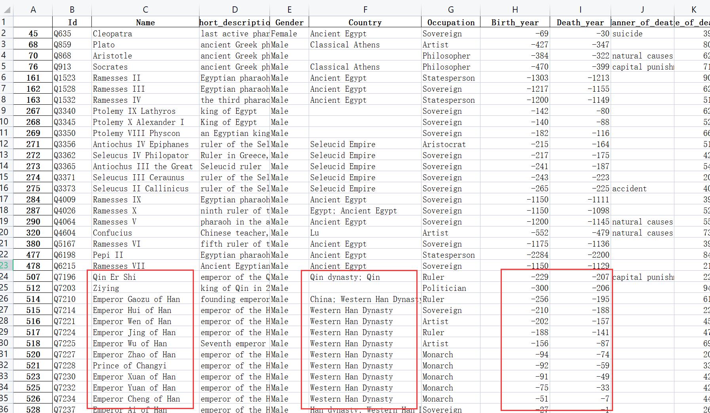Select Emperor Wu of Han cell

click(x=145, y=343)
